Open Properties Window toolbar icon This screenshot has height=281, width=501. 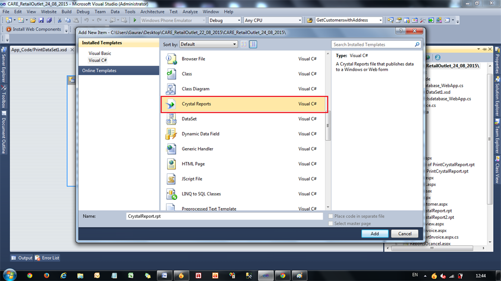[x=399, y=21]
